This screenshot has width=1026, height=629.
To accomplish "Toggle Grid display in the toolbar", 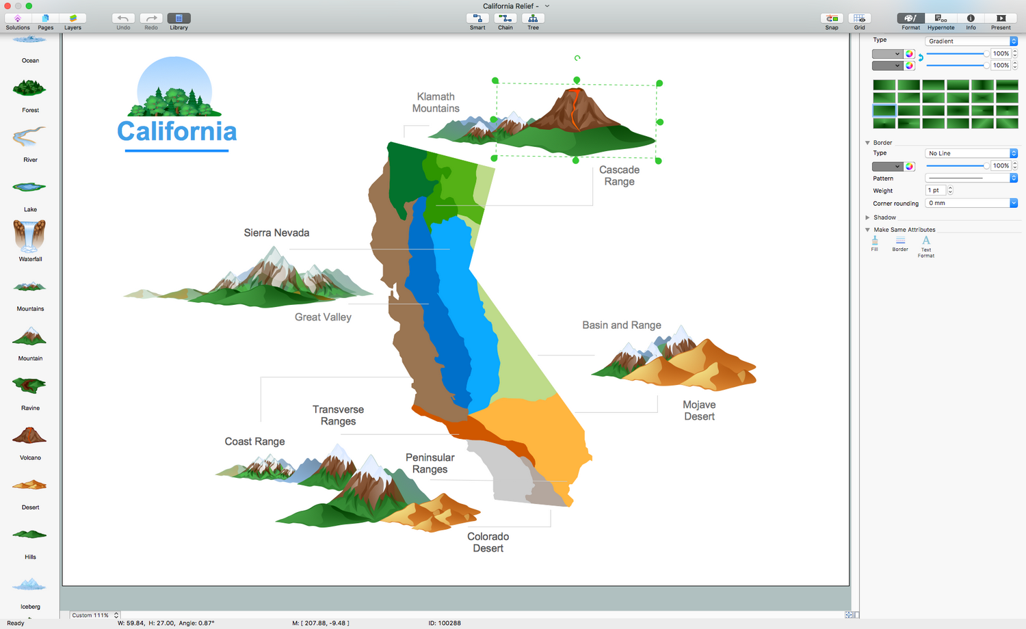I will (x=860, y=22).
